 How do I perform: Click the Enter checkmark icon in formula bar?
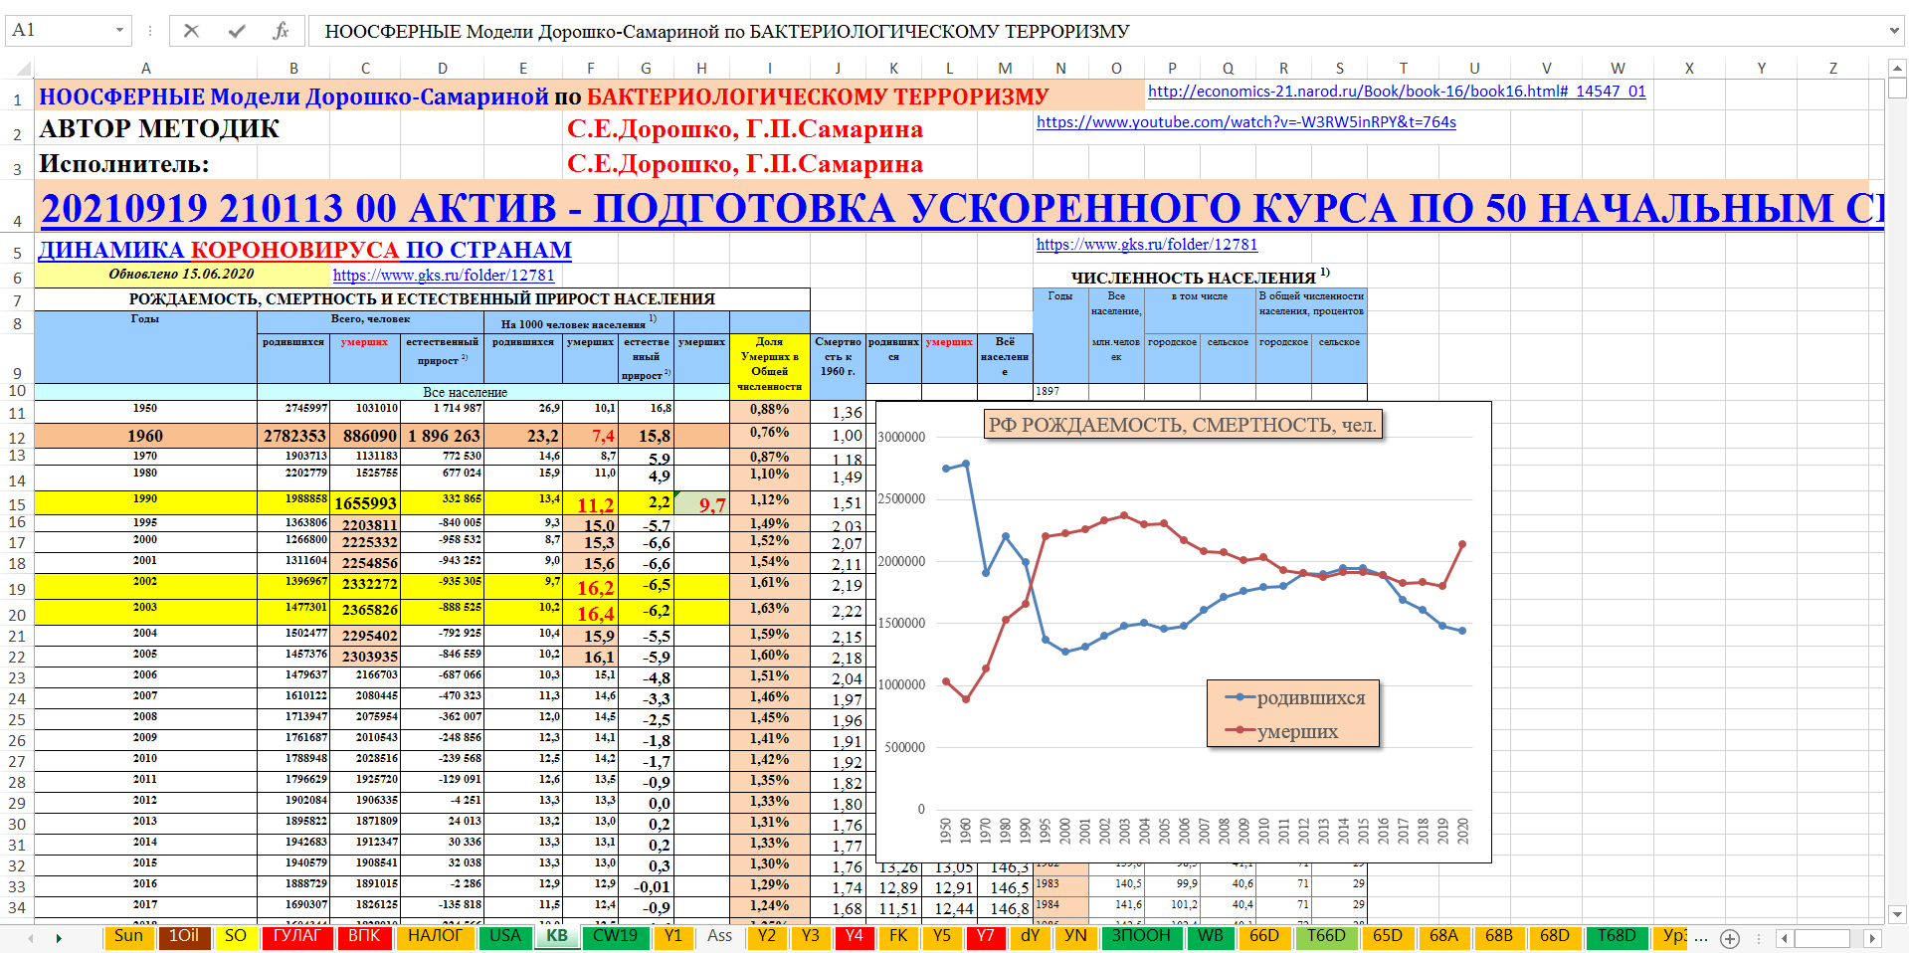237,31
